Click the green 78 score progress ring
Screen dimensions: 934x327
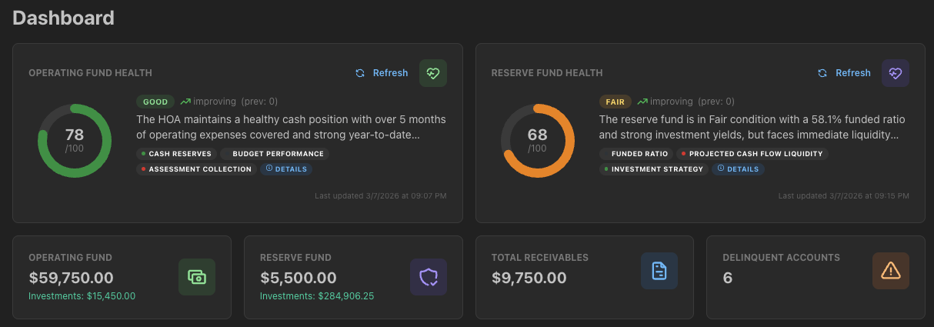tap(75, 141)
